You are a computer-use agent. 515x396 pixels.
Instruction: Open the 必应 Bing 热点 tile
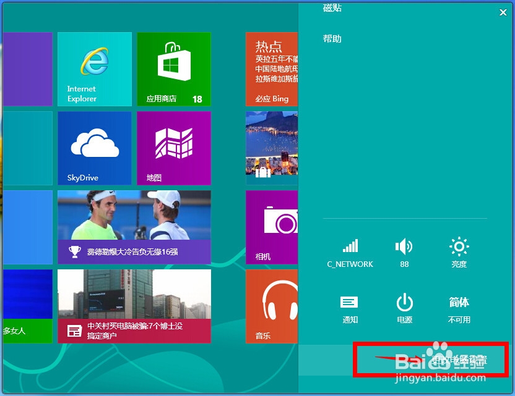click(272, 69)
